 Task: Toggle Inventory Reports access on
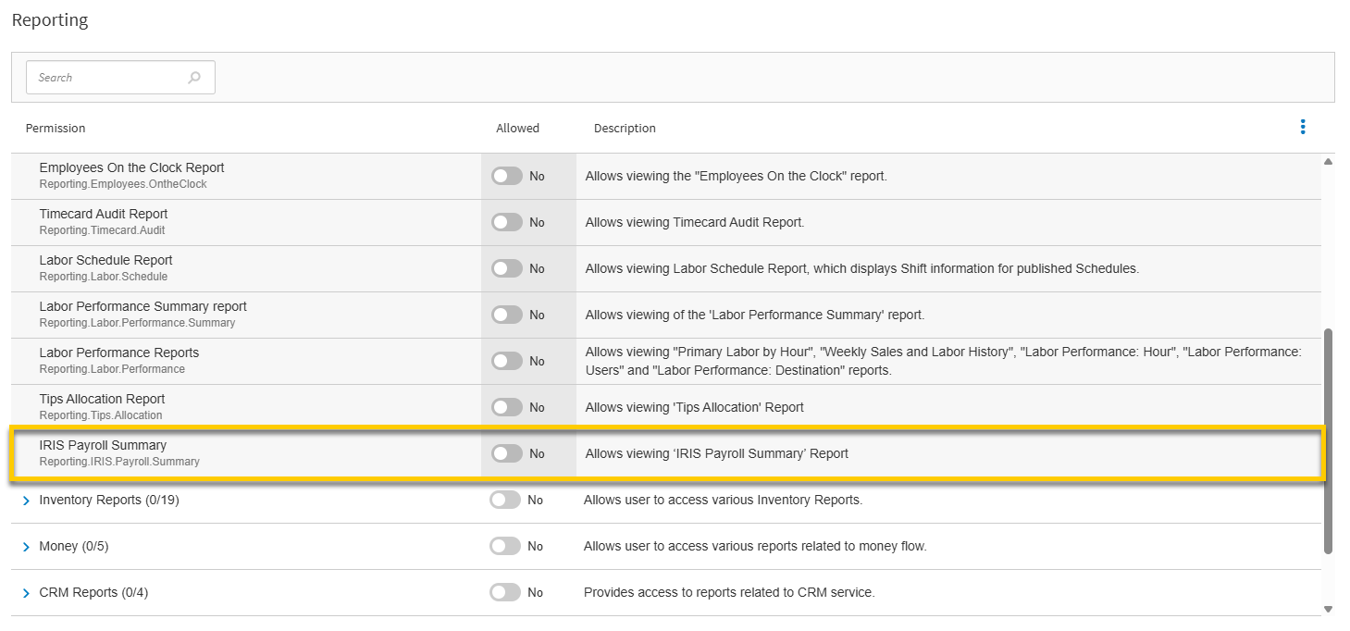(x=505, y=500)
